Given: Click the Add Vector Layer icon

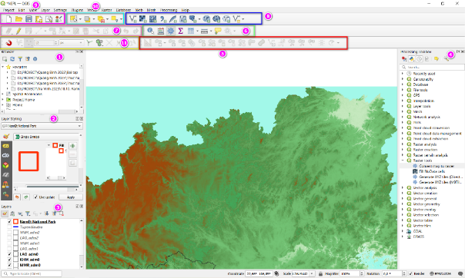Looking at the screenshot, I should tap(133, 19).
